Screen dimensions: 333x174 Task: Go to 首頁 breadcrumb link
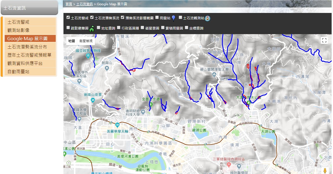point(69,4)
